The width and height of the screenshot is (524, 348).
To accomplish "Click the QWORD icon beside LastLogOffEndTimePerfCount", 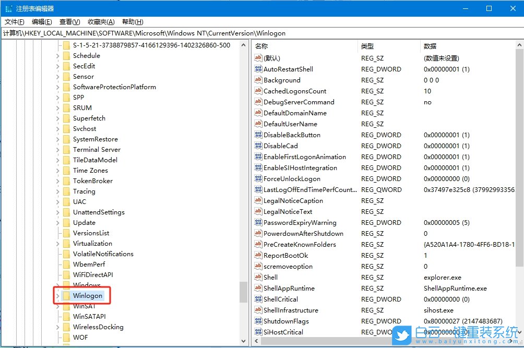I will pos(257,189).
